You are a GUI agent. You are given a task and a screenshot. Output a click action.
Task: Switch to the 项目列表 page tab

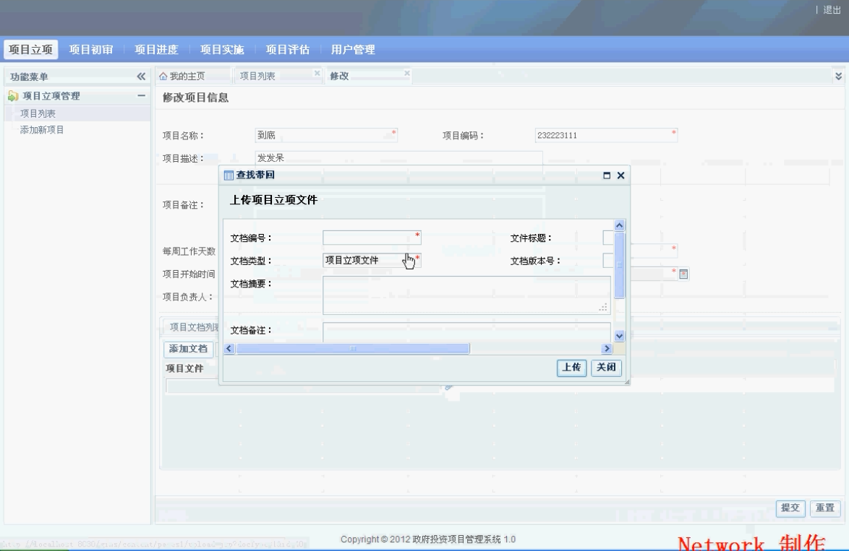tap(257, 77)
